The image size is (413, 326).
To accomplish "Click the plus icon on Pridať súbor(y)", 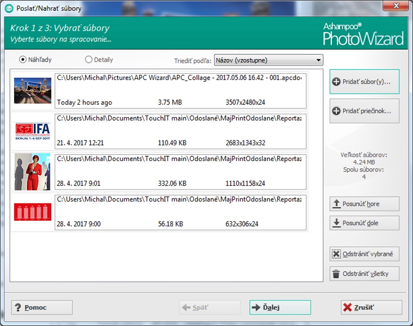I will point(336,82).
